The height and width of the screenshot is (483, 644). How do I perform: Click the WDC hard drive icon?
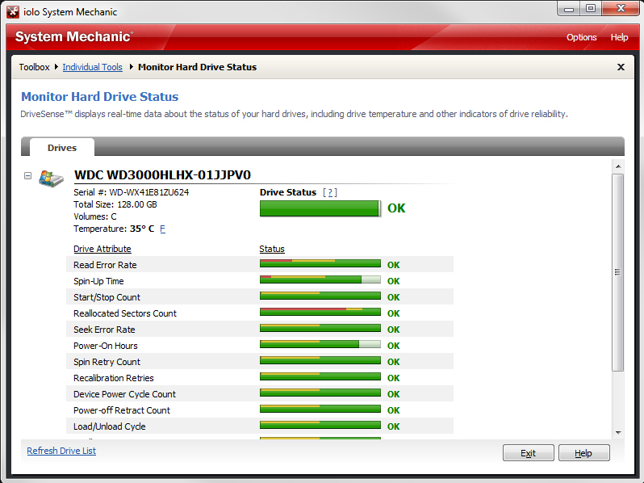click(x=51, y=178)
